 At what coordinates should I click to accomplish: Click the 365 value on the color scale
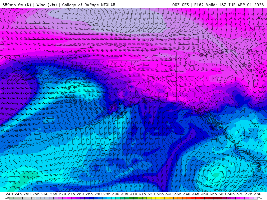click(231, 194)
